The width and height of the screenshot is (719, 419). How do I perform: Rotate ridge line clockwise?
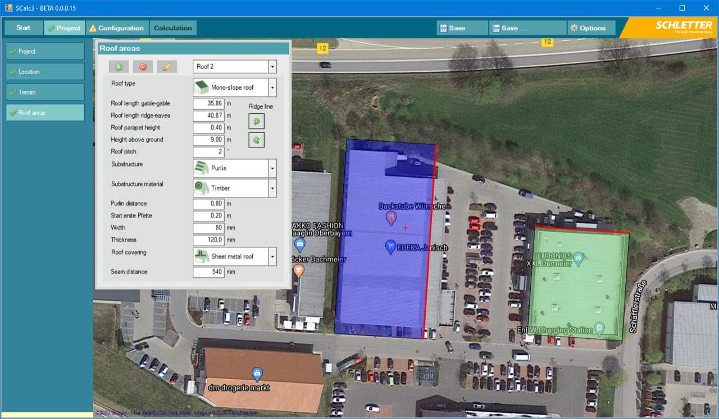coord(256,140)
